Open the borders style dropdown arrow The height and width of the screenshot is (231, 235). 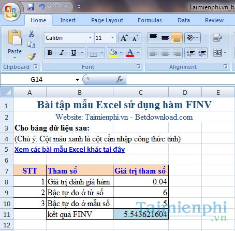[102, 53]
